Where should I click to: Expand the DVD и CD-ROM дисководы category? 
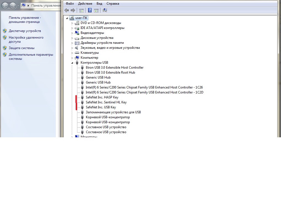click(72, 23)
